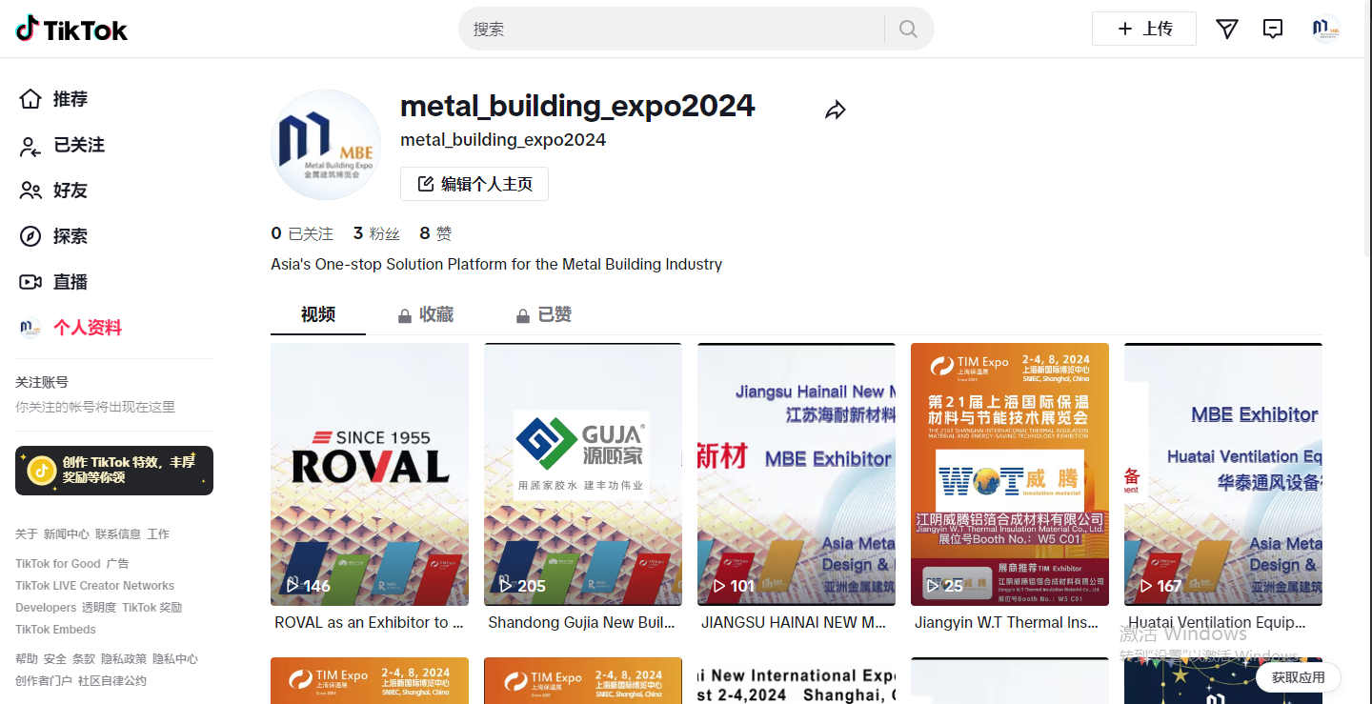
Task: Click the profile bio text line
Action: pyautogui.click(x=496, y=264)
